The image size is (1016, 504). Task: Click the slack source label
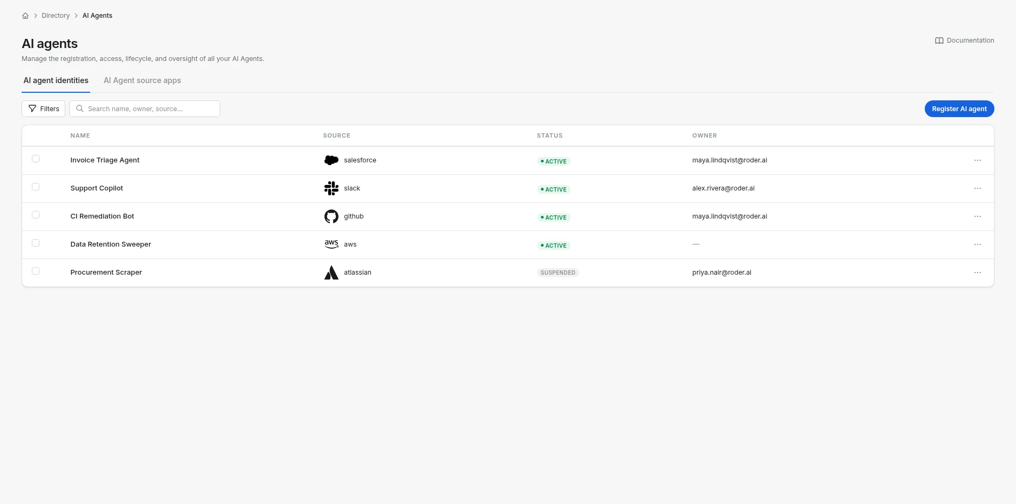click(352, 188)
